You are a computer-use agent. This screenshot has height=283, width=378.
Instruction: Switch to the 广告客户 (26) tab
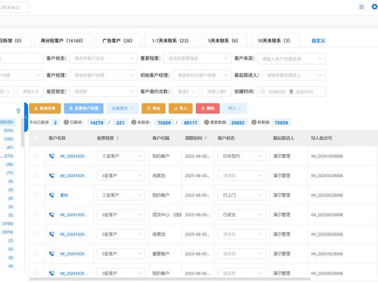click(x=118, y=41)
